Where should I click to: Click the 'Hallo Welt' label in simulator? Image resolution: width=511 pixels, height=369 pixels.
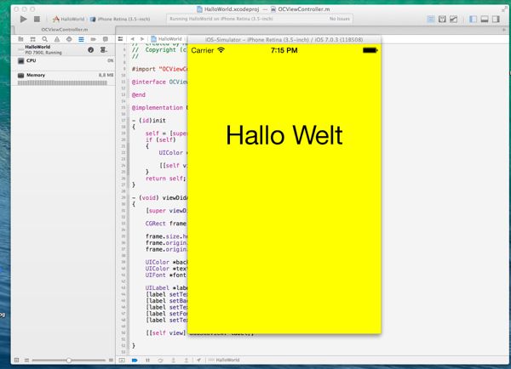point(284,135)
